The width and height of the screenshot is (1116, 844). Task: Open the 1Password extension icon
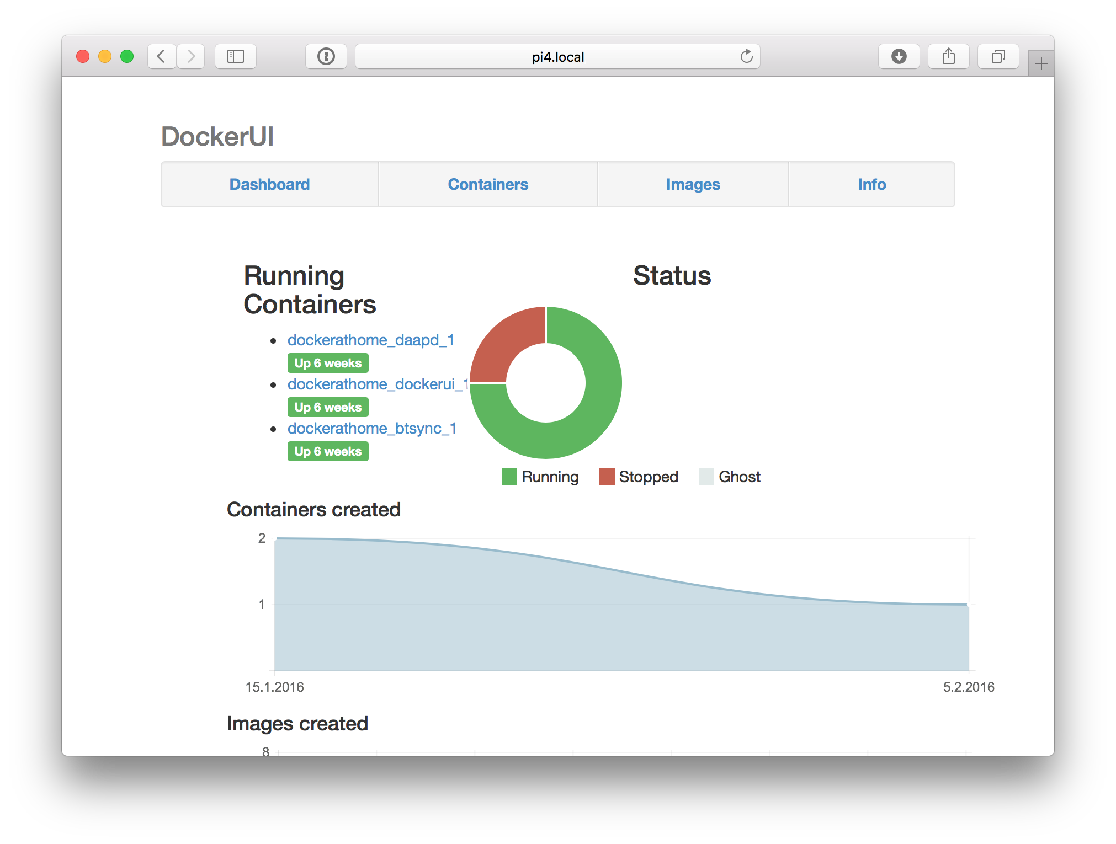326,56
